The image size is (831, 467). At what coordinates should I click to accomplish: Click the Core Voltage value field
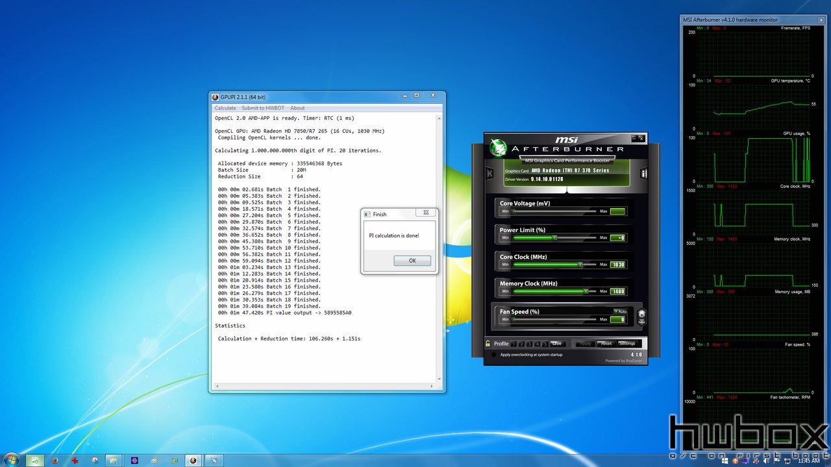[618, 211]
